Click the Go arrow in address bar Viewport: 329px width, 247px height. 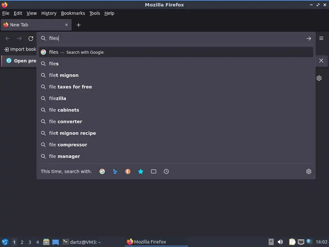pos(308,39)
